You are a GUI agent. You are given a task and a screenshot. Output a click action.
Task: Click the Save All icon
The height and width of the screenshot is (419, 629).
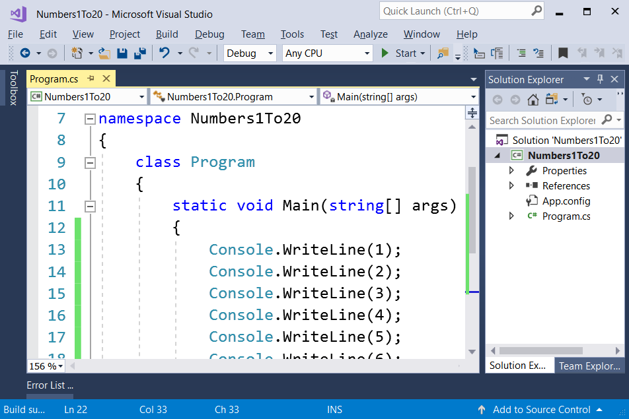140,53
